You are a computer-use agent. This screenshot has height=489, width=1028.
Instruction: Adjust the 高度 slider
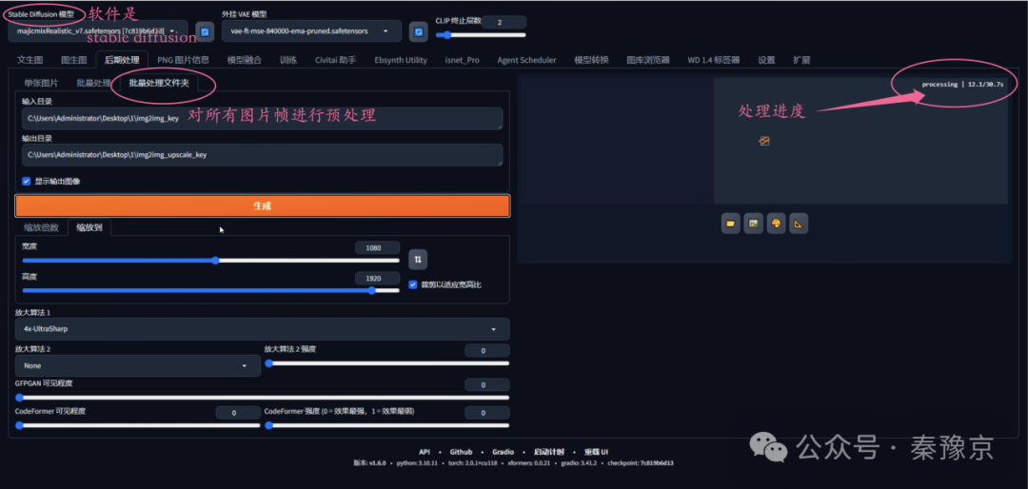pyautogui.click(x=210, y=290)
